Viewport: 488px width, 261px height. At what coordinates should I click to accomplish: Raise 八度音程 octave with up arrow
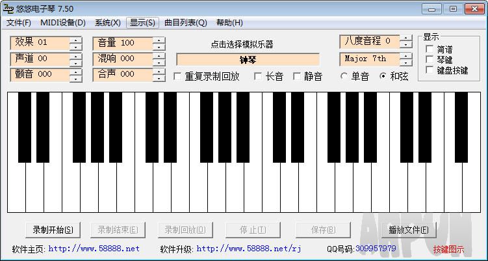(x=405, y=38)
